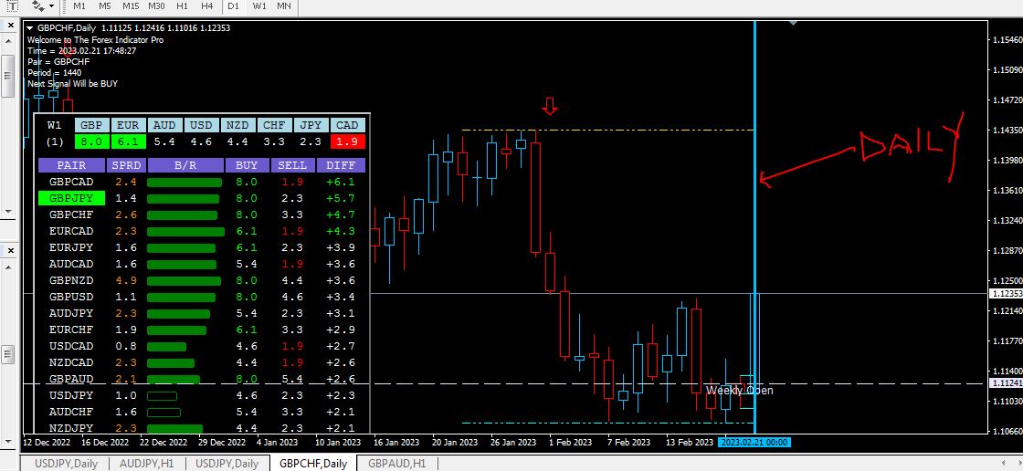Click upper side panel scroll-down arrow
The image size is (1023, 471).
click(x=9, y=212)
